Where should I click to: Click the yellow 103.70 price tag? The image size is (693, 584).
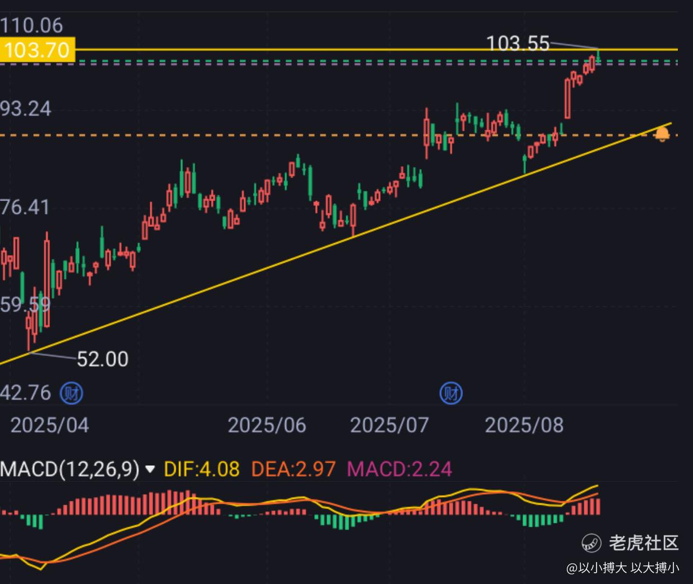[36, 50]
